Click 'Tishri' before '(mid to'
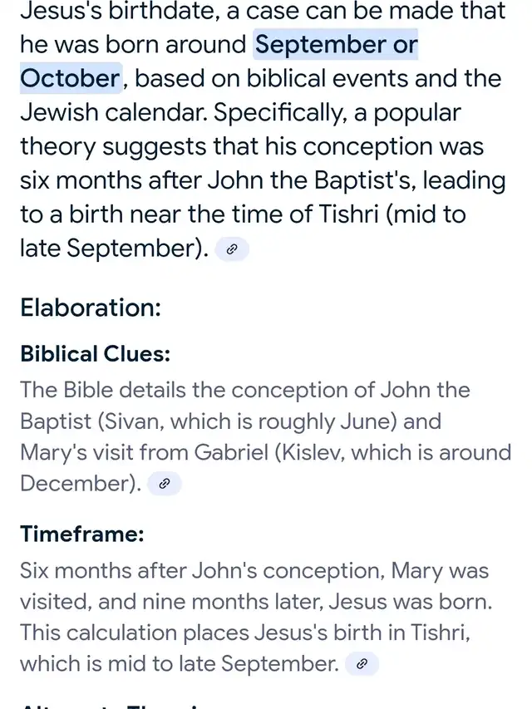This screenshot has height=709, width=532. click(348, 214)
